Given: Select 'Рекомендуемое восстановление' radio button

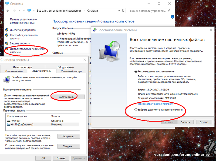Looking at the screenshot, I should (136, 71).
